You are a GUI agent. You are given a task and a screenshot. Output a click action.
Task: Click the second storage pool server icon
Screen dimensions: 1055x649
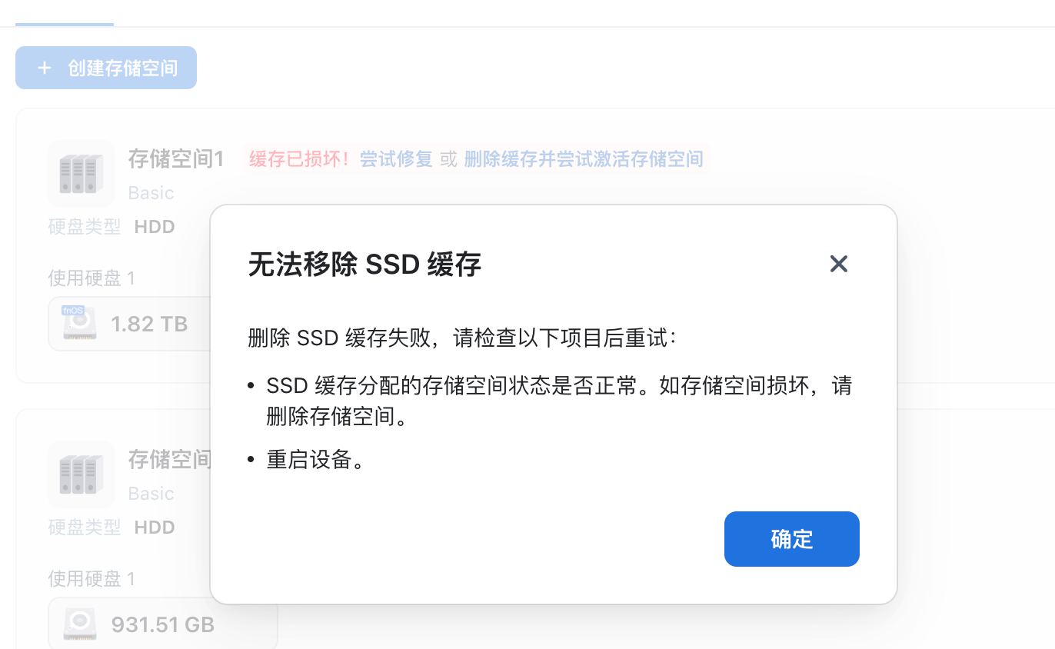pos(81,474)
